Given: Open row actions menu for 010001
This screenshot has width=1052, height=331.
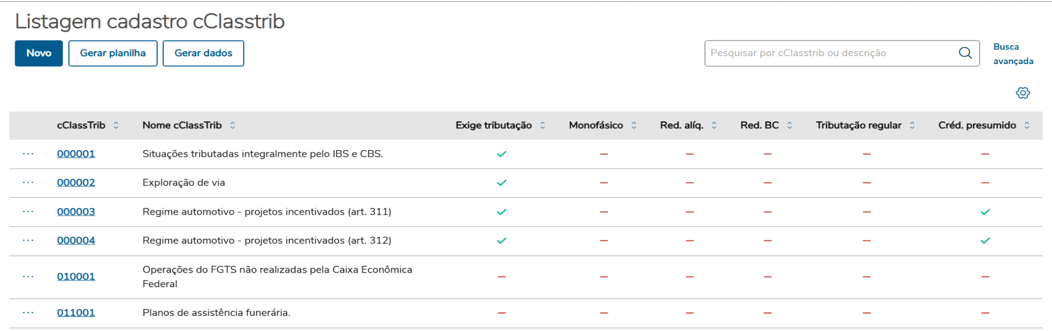Looking at the screenshot, I should (x=28, y=276).
